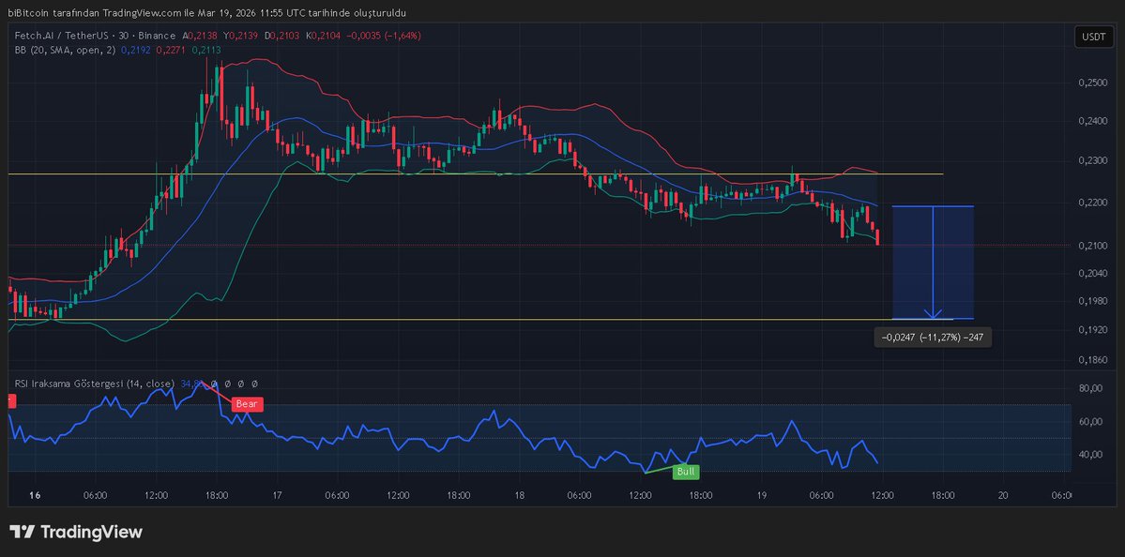Click the −0,0247 (−11,27%) measurement label

point(933,338)
